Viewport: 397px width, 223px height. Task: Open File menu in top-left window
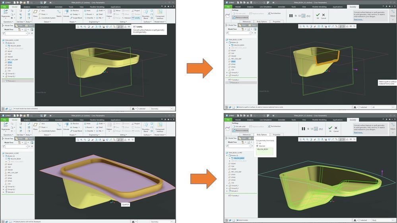pyautogui.click(x=4, y=7)
